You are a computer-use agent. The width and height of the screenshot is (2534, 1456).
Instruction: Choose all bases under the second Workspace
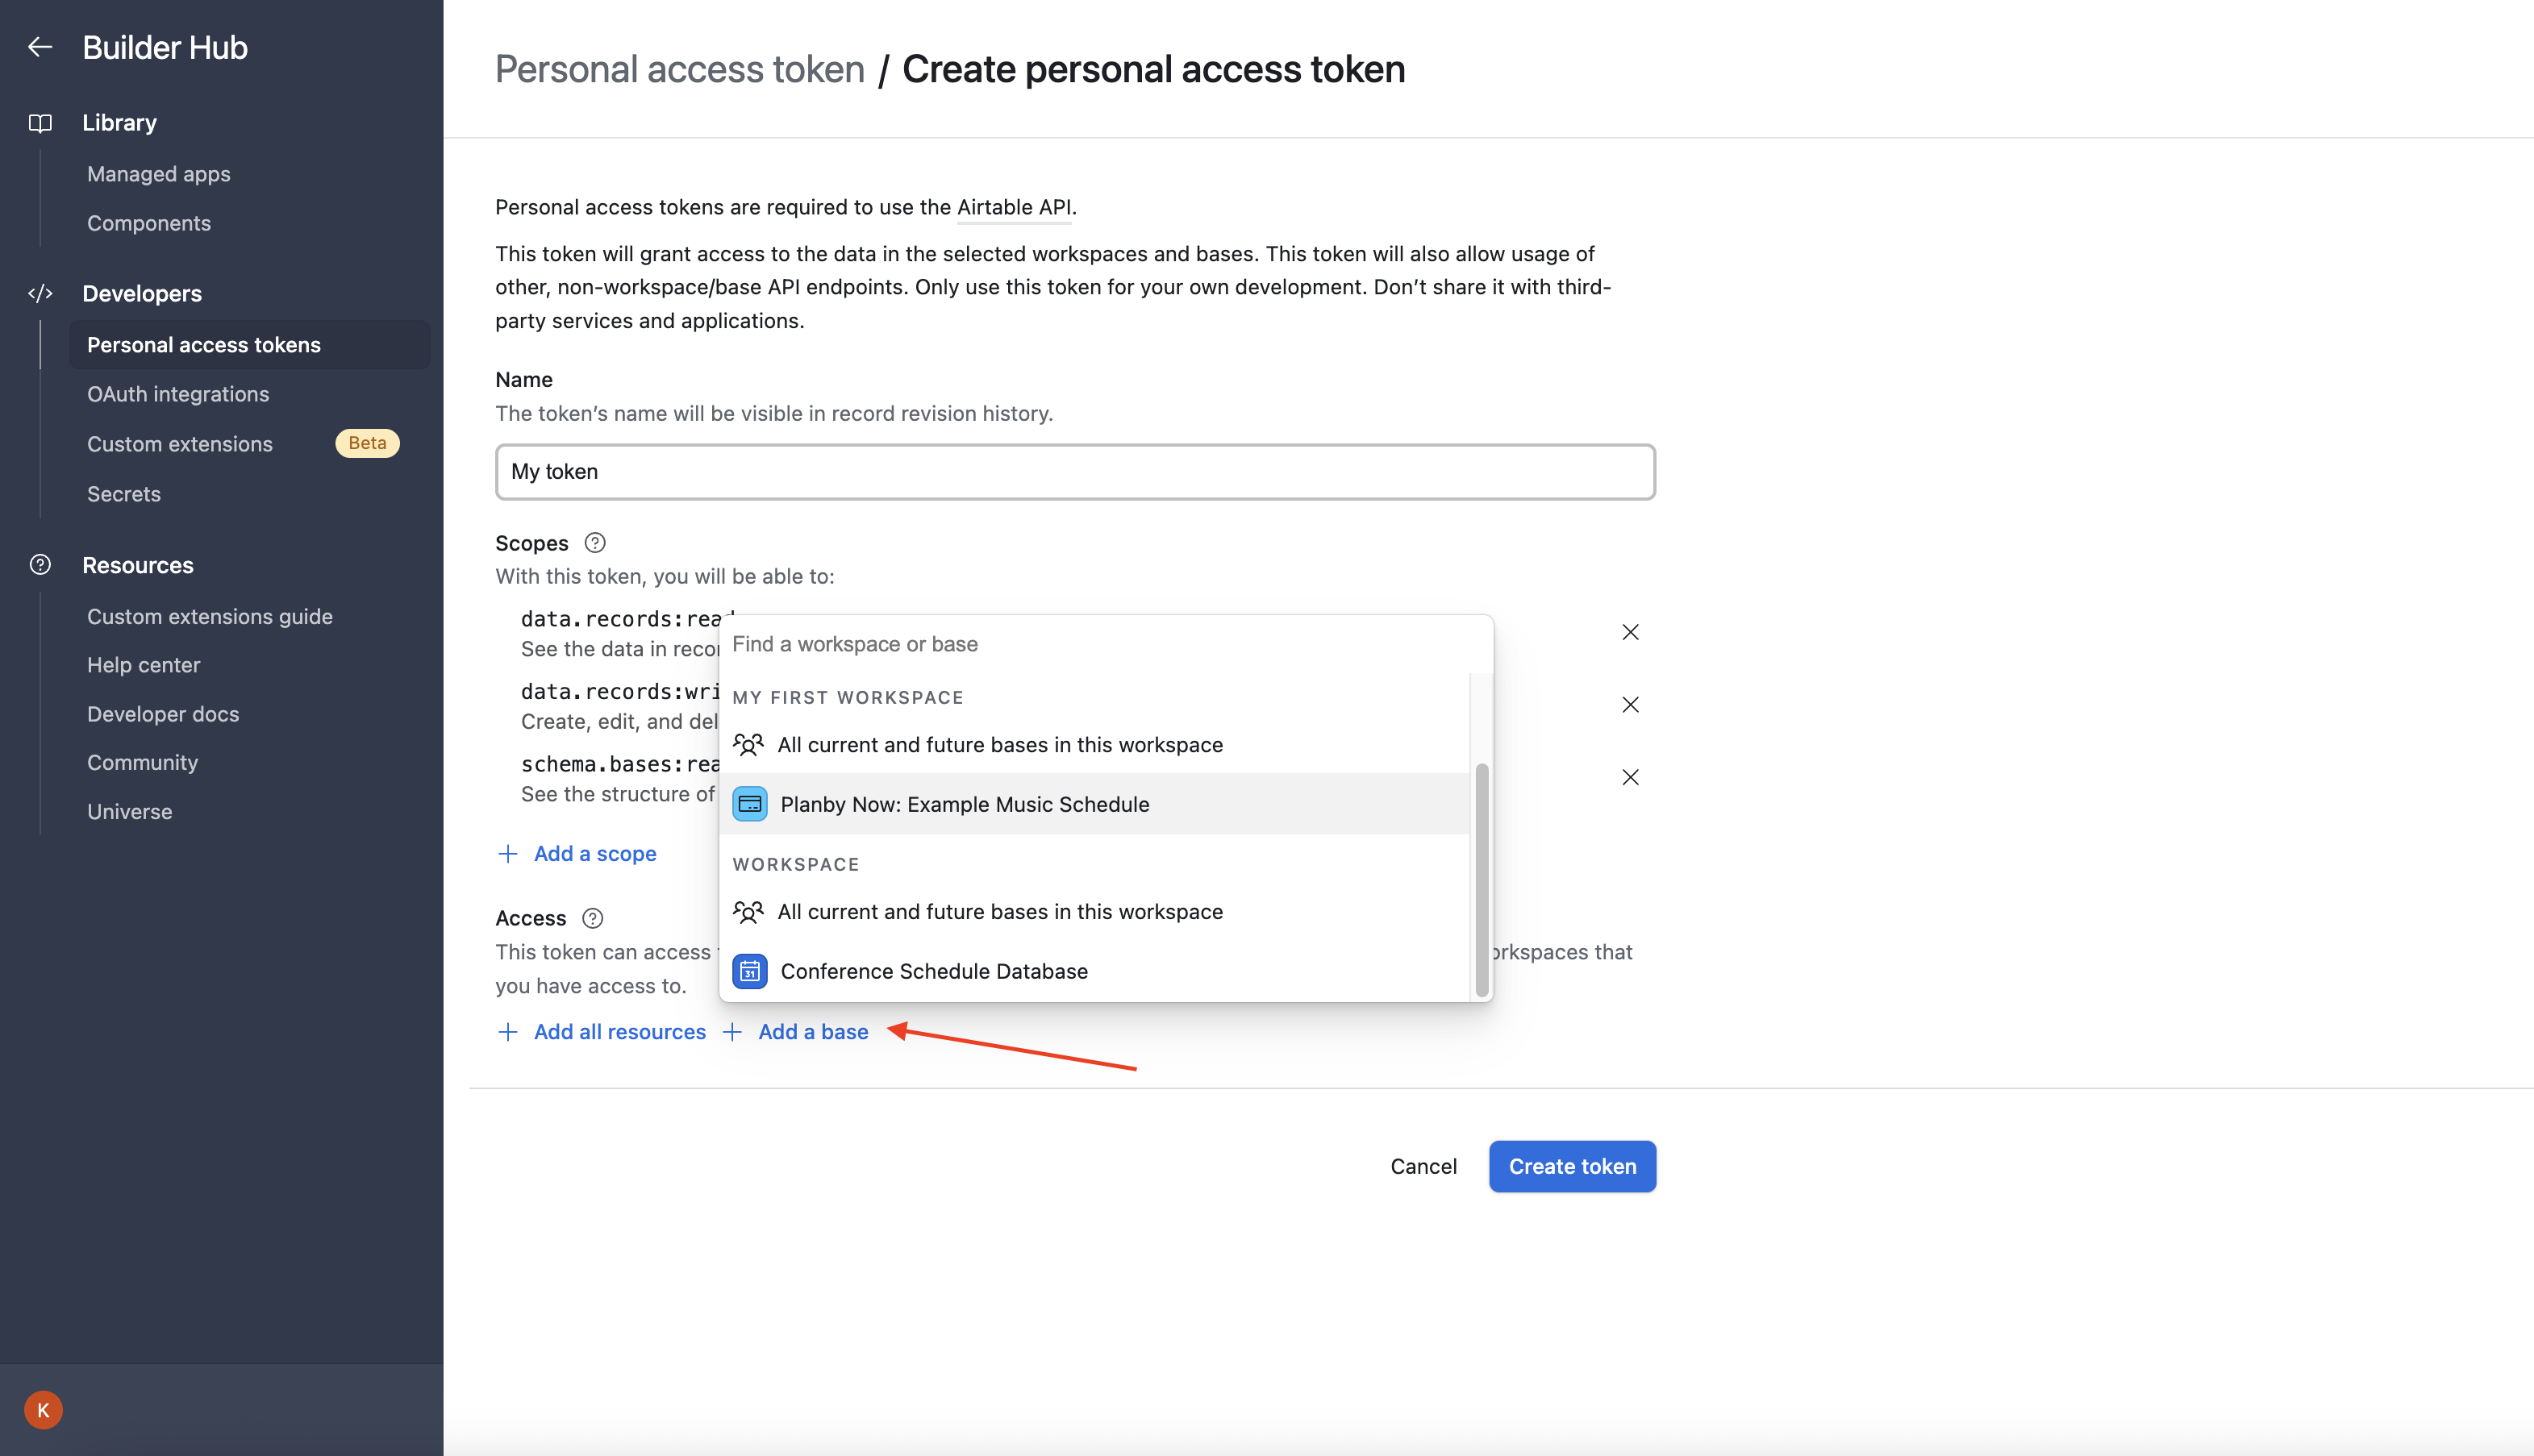tap(998, 912)
